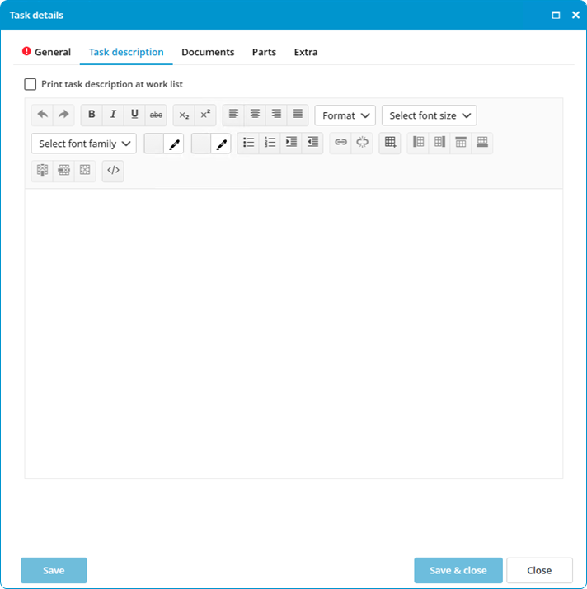This screenshot has width=587, height=589.
Task: Select the Task description tab
Action: [x=126, y=52]
